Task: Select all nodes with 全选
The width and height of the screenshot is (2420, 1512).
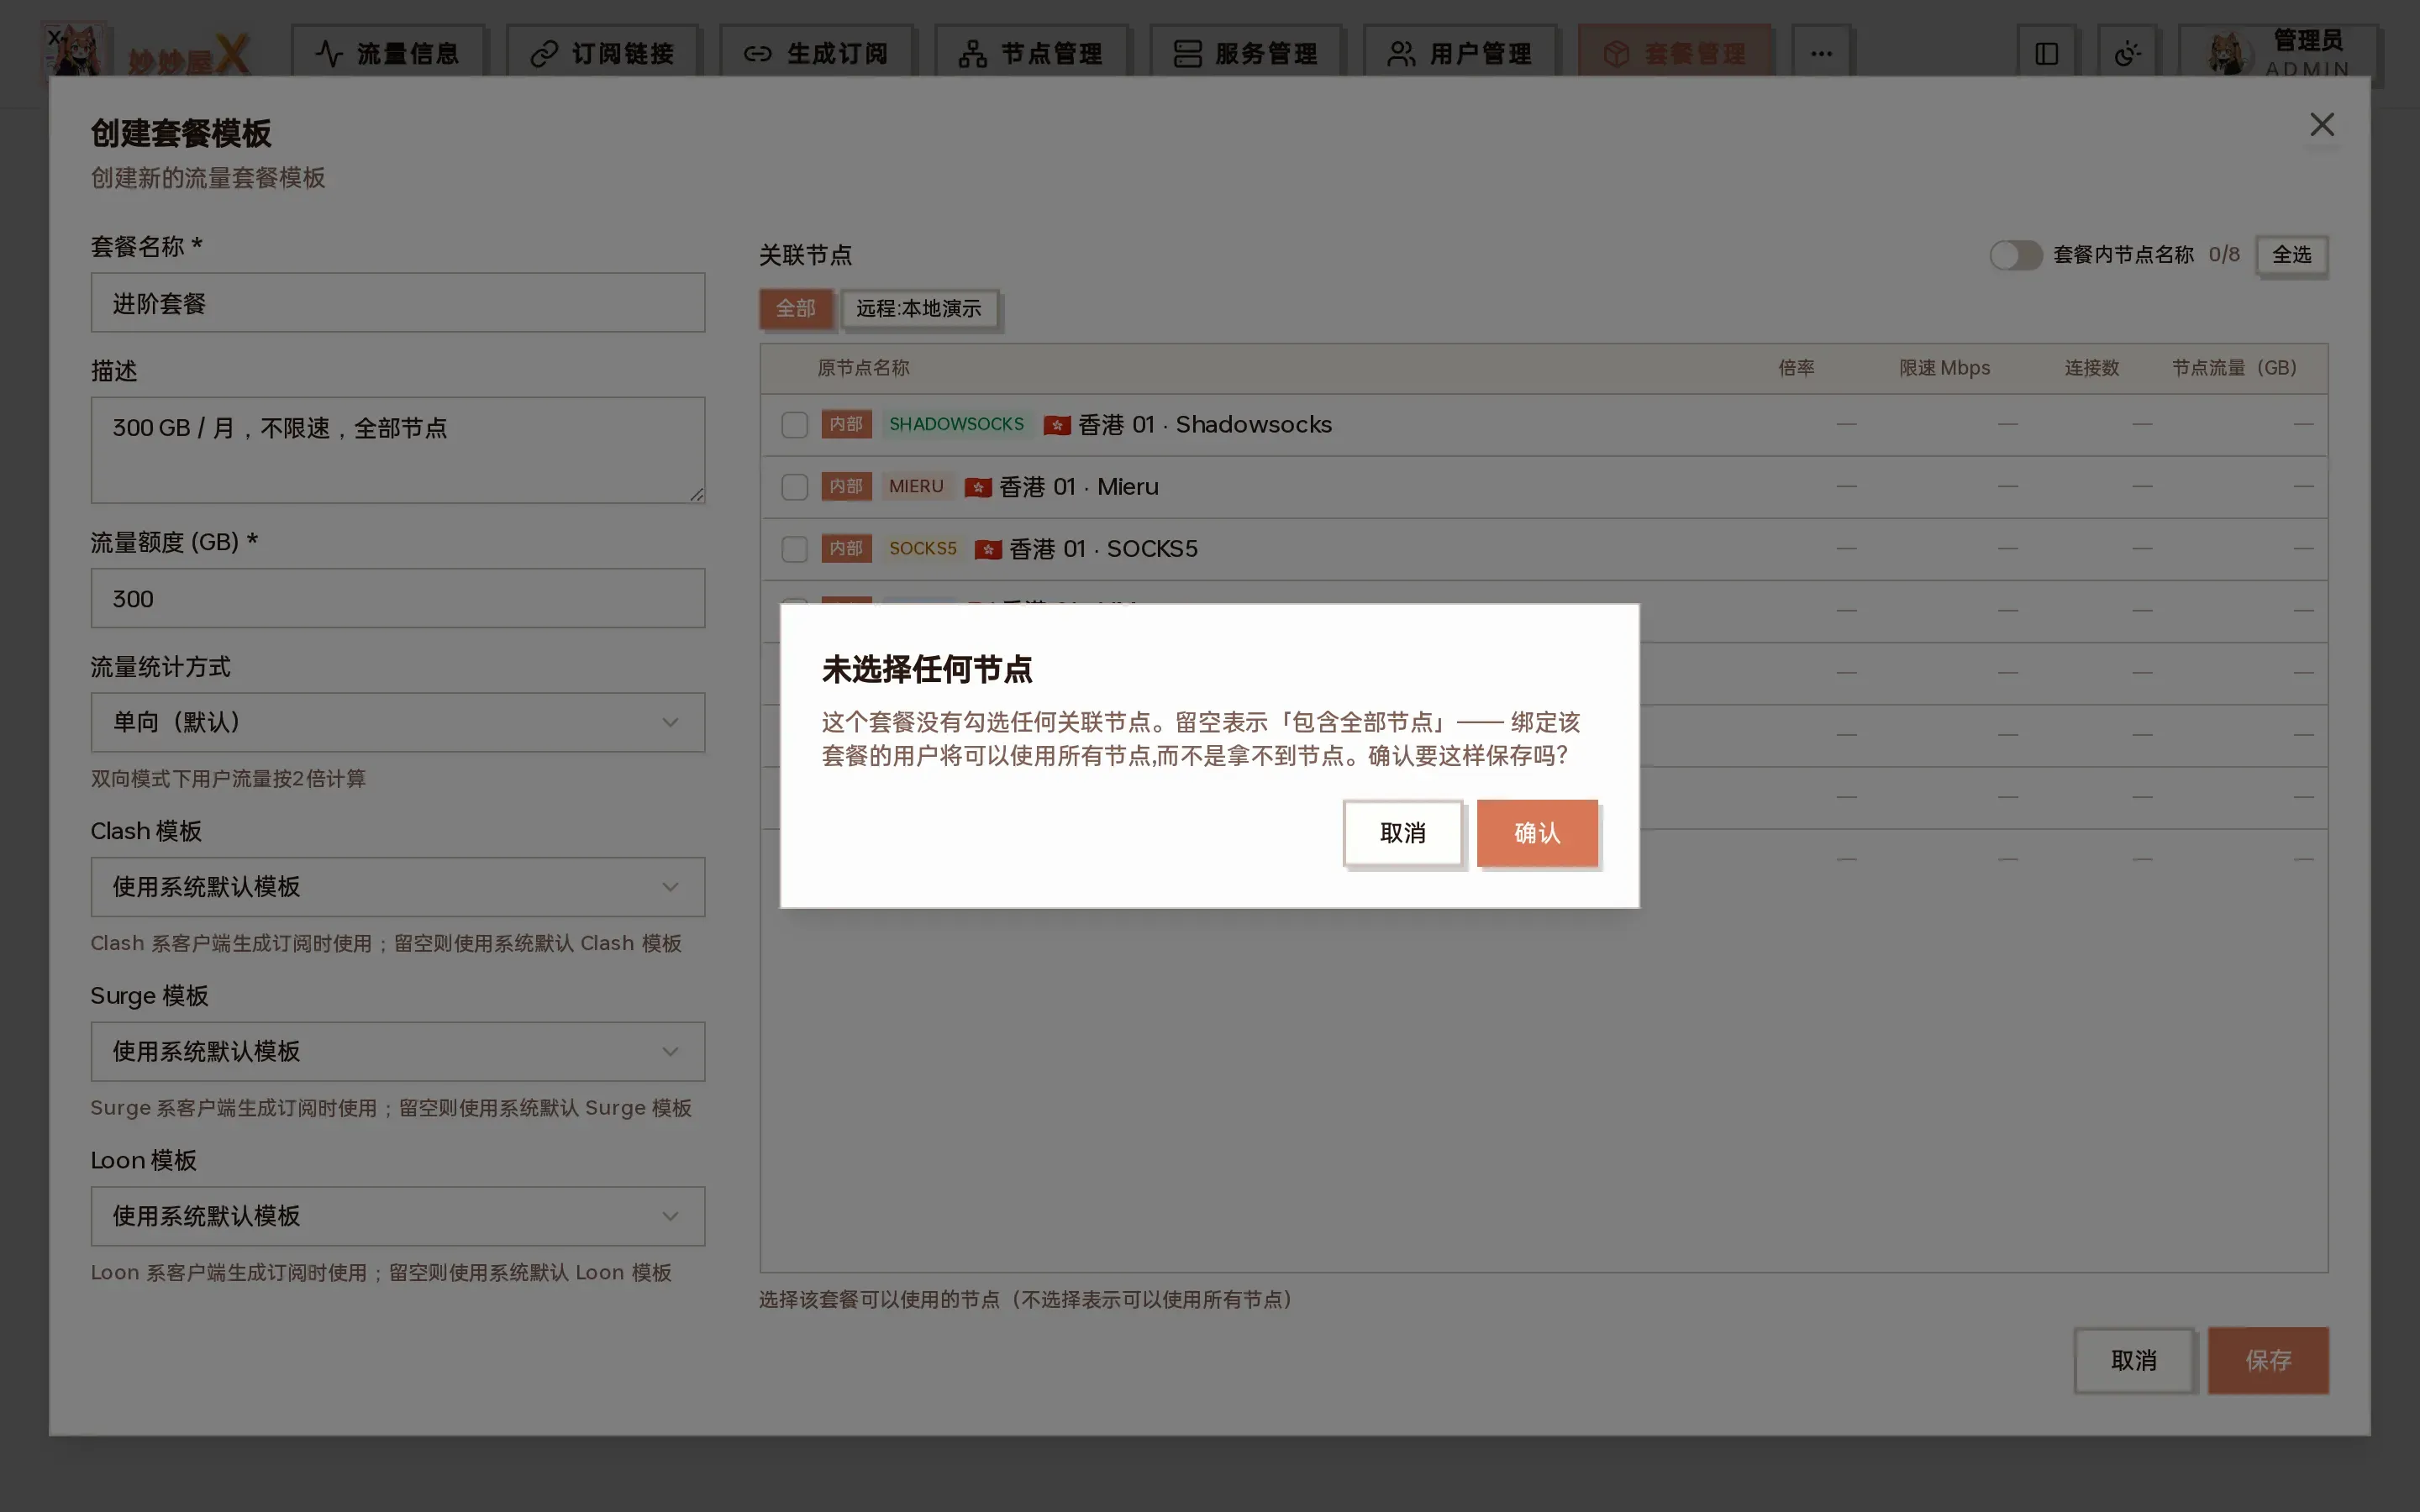Action: click(x=2291, y=255)
